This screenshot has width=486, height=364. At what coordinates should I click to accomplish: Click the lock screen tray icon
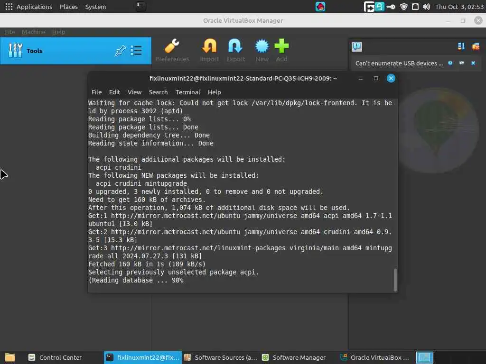[379, 7]
